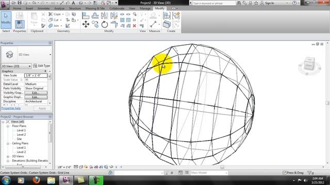Click the Create Assembly icon
Viewport: 330px width, 185px height.
click(167, 15)
